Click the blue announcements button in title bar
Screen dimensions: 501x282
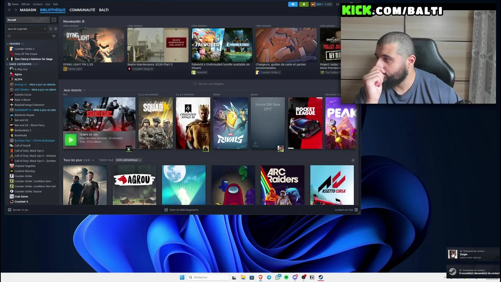[293, 4]
